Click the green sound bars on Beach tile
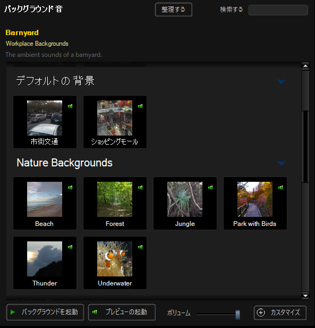Viewport: 315px width, 328px height. 70,188
